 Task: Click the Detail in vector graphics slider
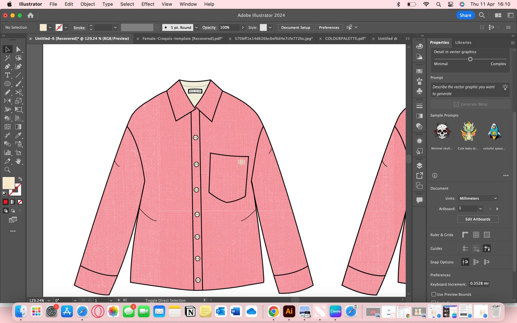click(x=470, y=59)
